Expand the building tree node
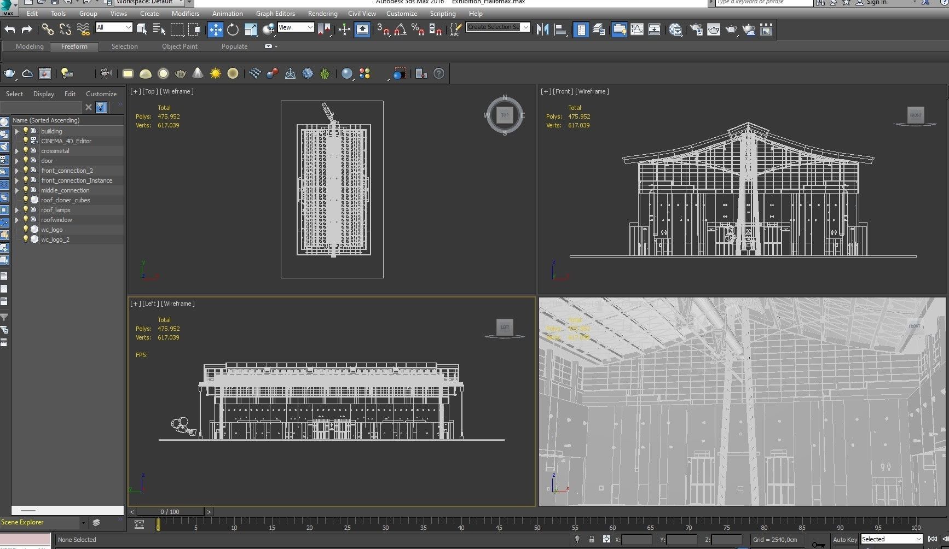Image resolution: width=949 pixels, height=549 pixels. (x=17, y=131)
